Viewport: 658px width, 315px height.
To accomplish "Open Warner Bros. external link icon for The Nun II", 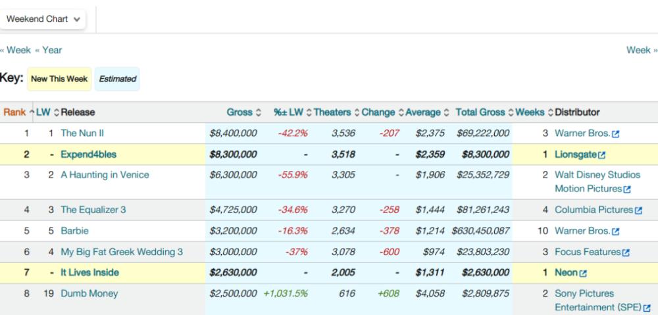I will (x=616, y=134).
